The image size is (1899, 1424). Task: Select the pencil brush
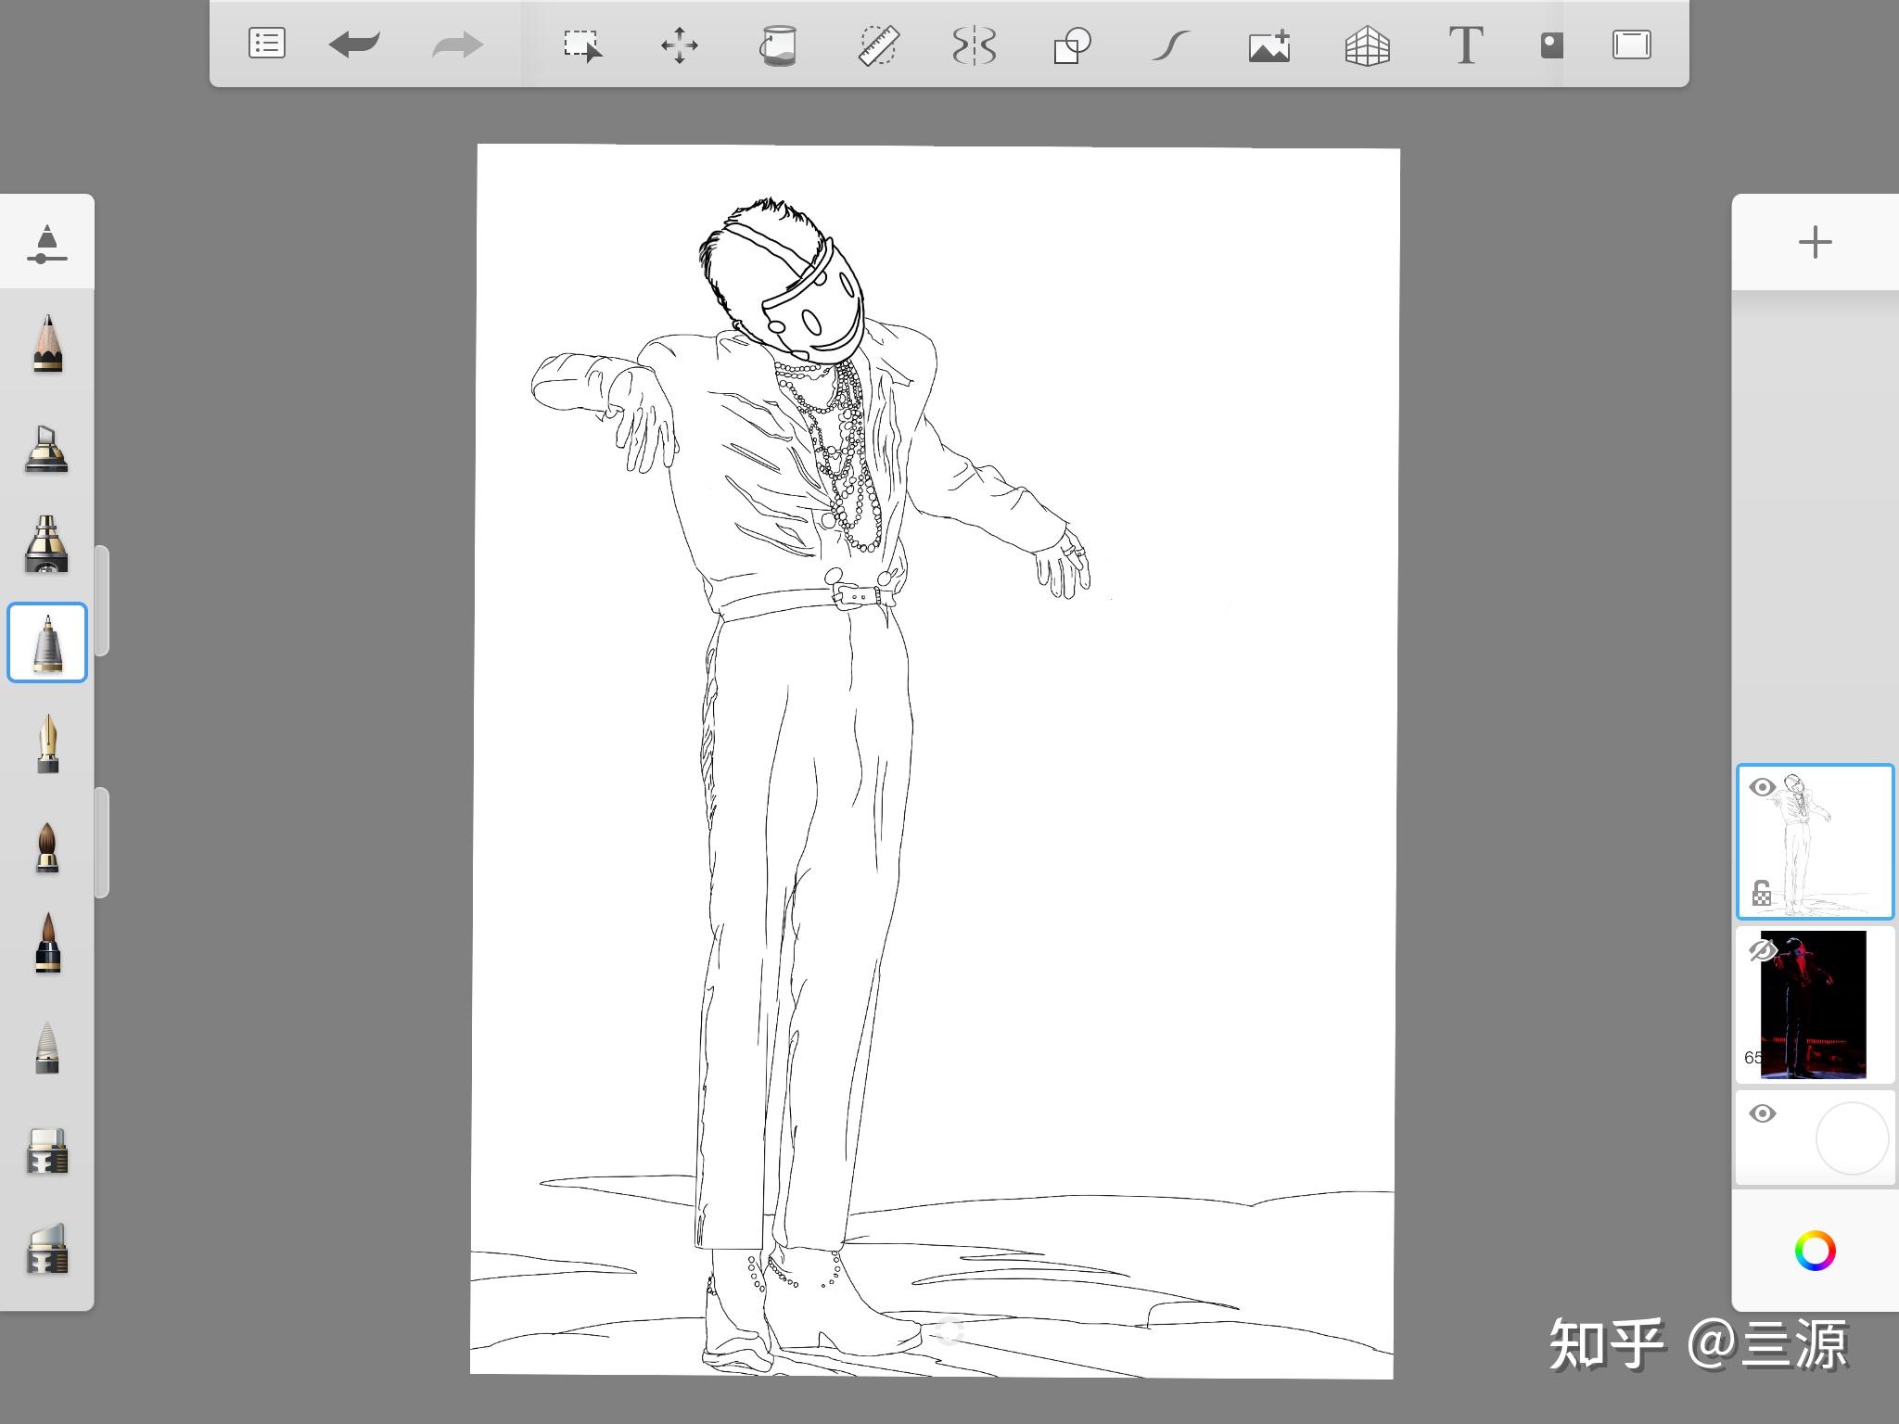[47, 343]
